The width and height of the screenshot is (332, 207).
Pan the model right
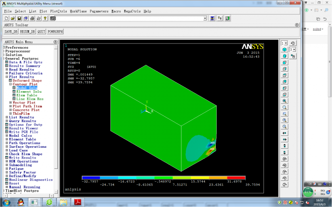285,140
